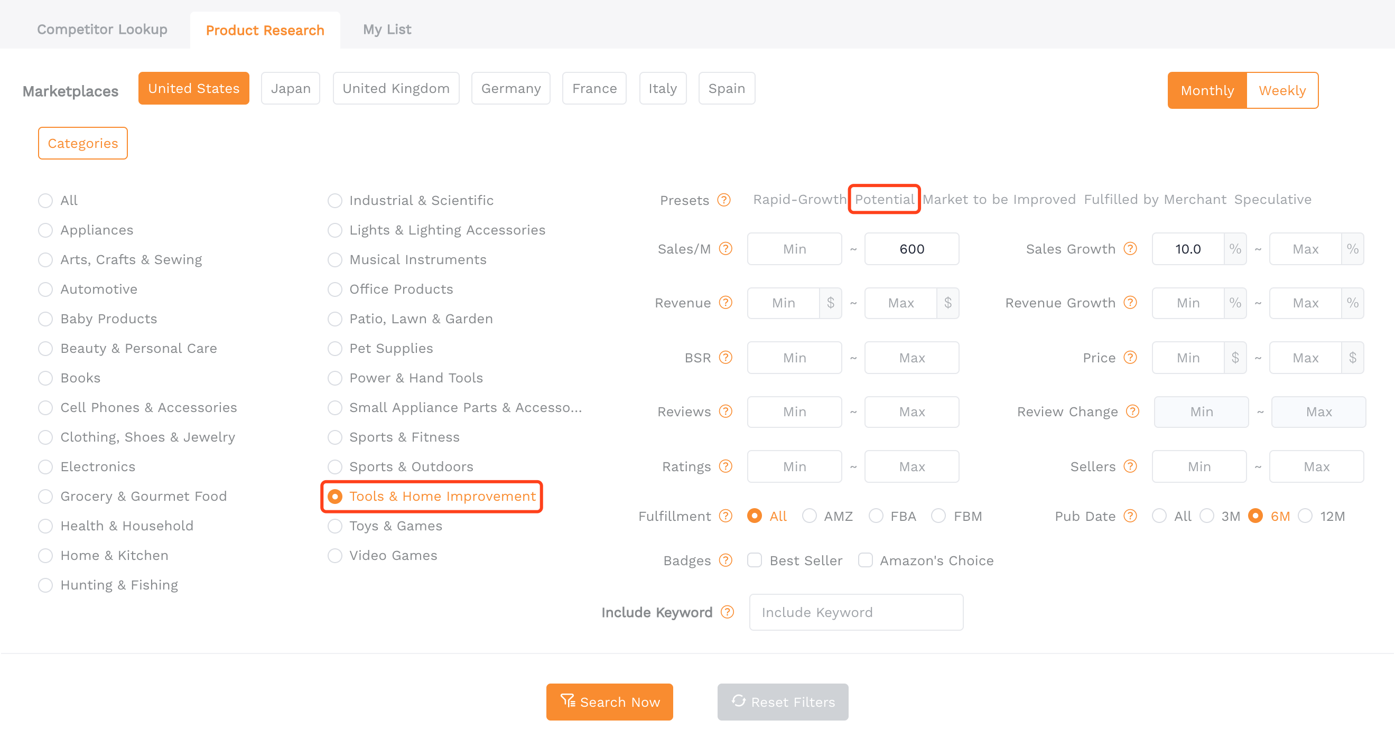Screen dimensions: 1395x748
Task: Apply Fulfilled by Merchant preset
Action: pyautogui.click(x=1155, y=200)
